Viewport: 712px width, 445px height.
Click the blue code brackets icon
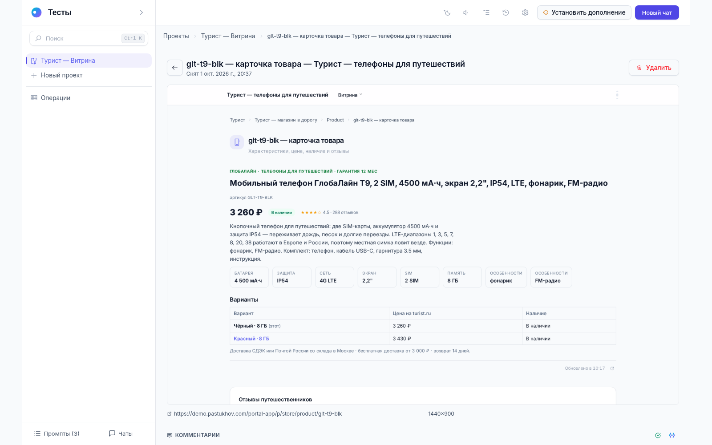[672, 435]
